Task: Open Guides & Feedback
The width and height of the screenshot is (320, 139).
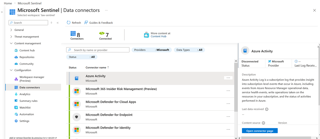Action: click(99, 23)
